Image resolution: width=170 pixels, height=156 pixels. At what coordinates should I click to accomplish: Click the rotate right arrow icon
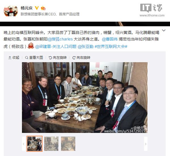tap(74, 58)
